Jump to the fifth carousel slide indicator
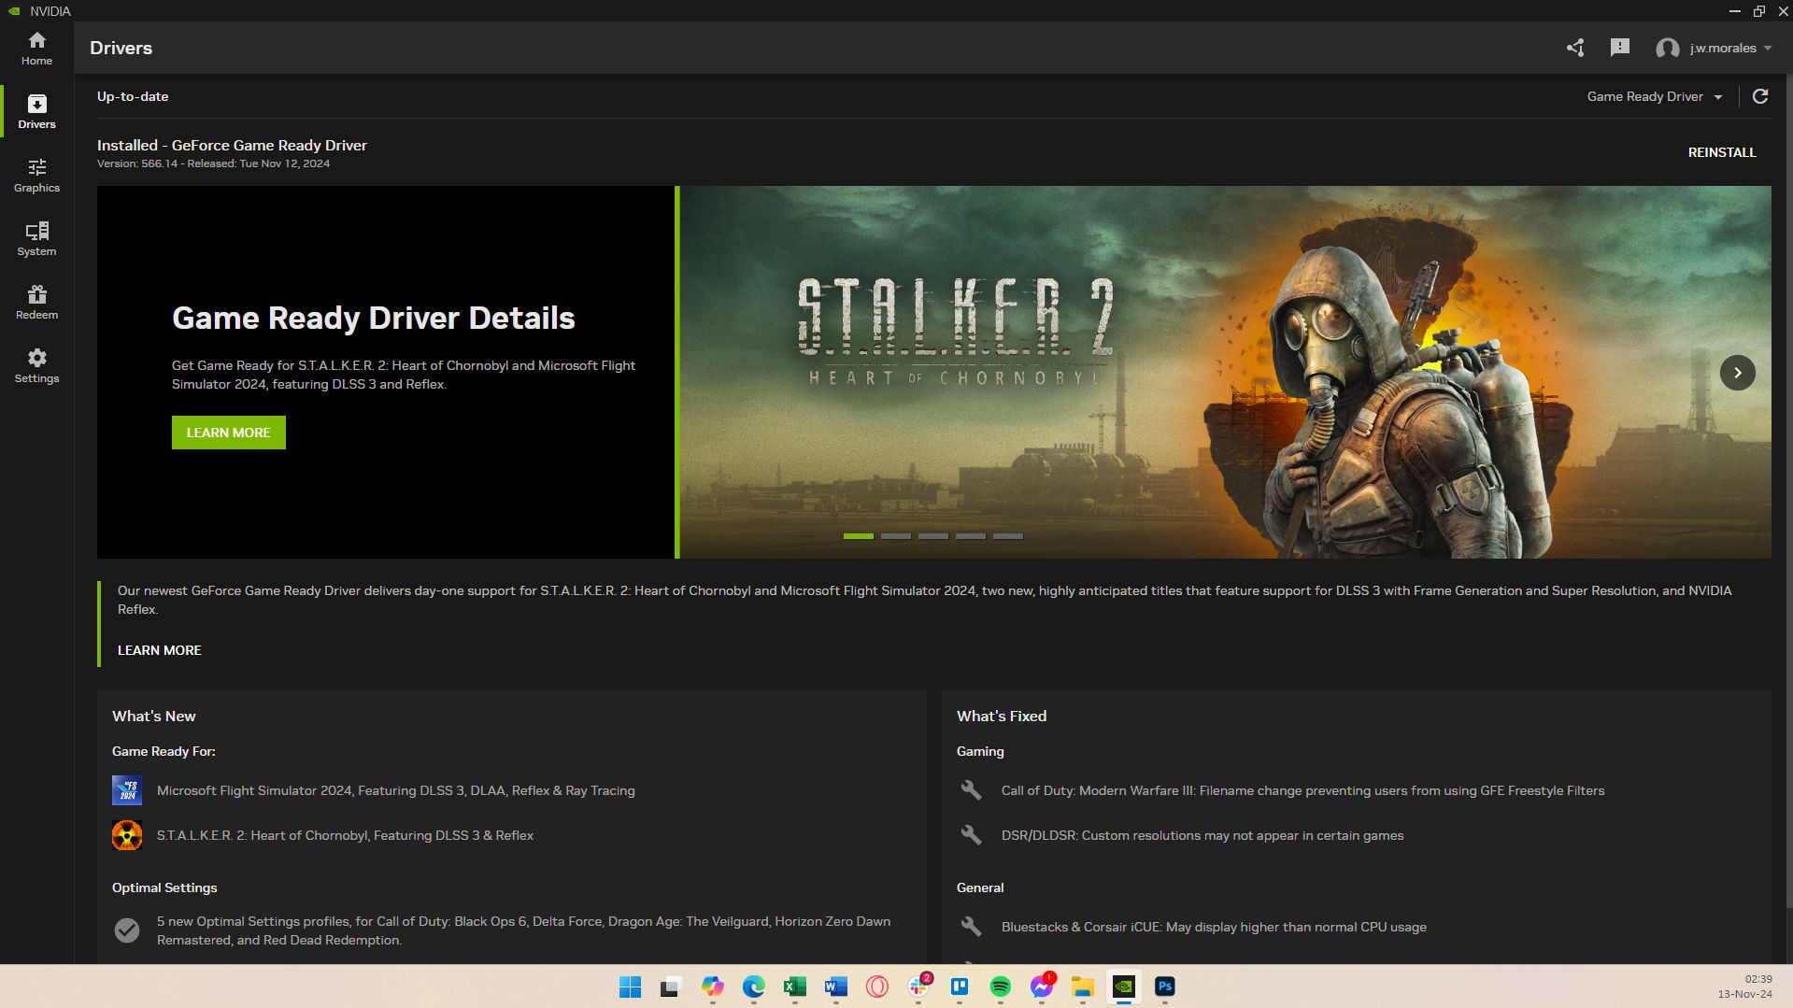This screenshot has width=1793, height=1008. 1008,536
